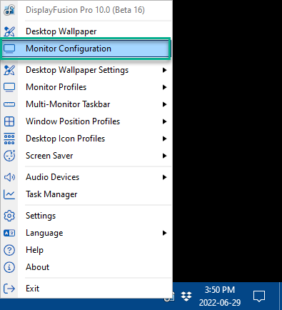
Task: Open Settings menu entry
Action: tap(86, 216)
